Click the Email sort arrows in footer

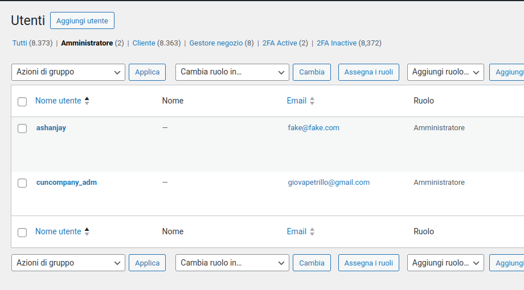(x=312, y=232)
